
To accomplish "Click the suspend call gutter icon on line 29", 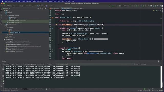I will [53, 50].
